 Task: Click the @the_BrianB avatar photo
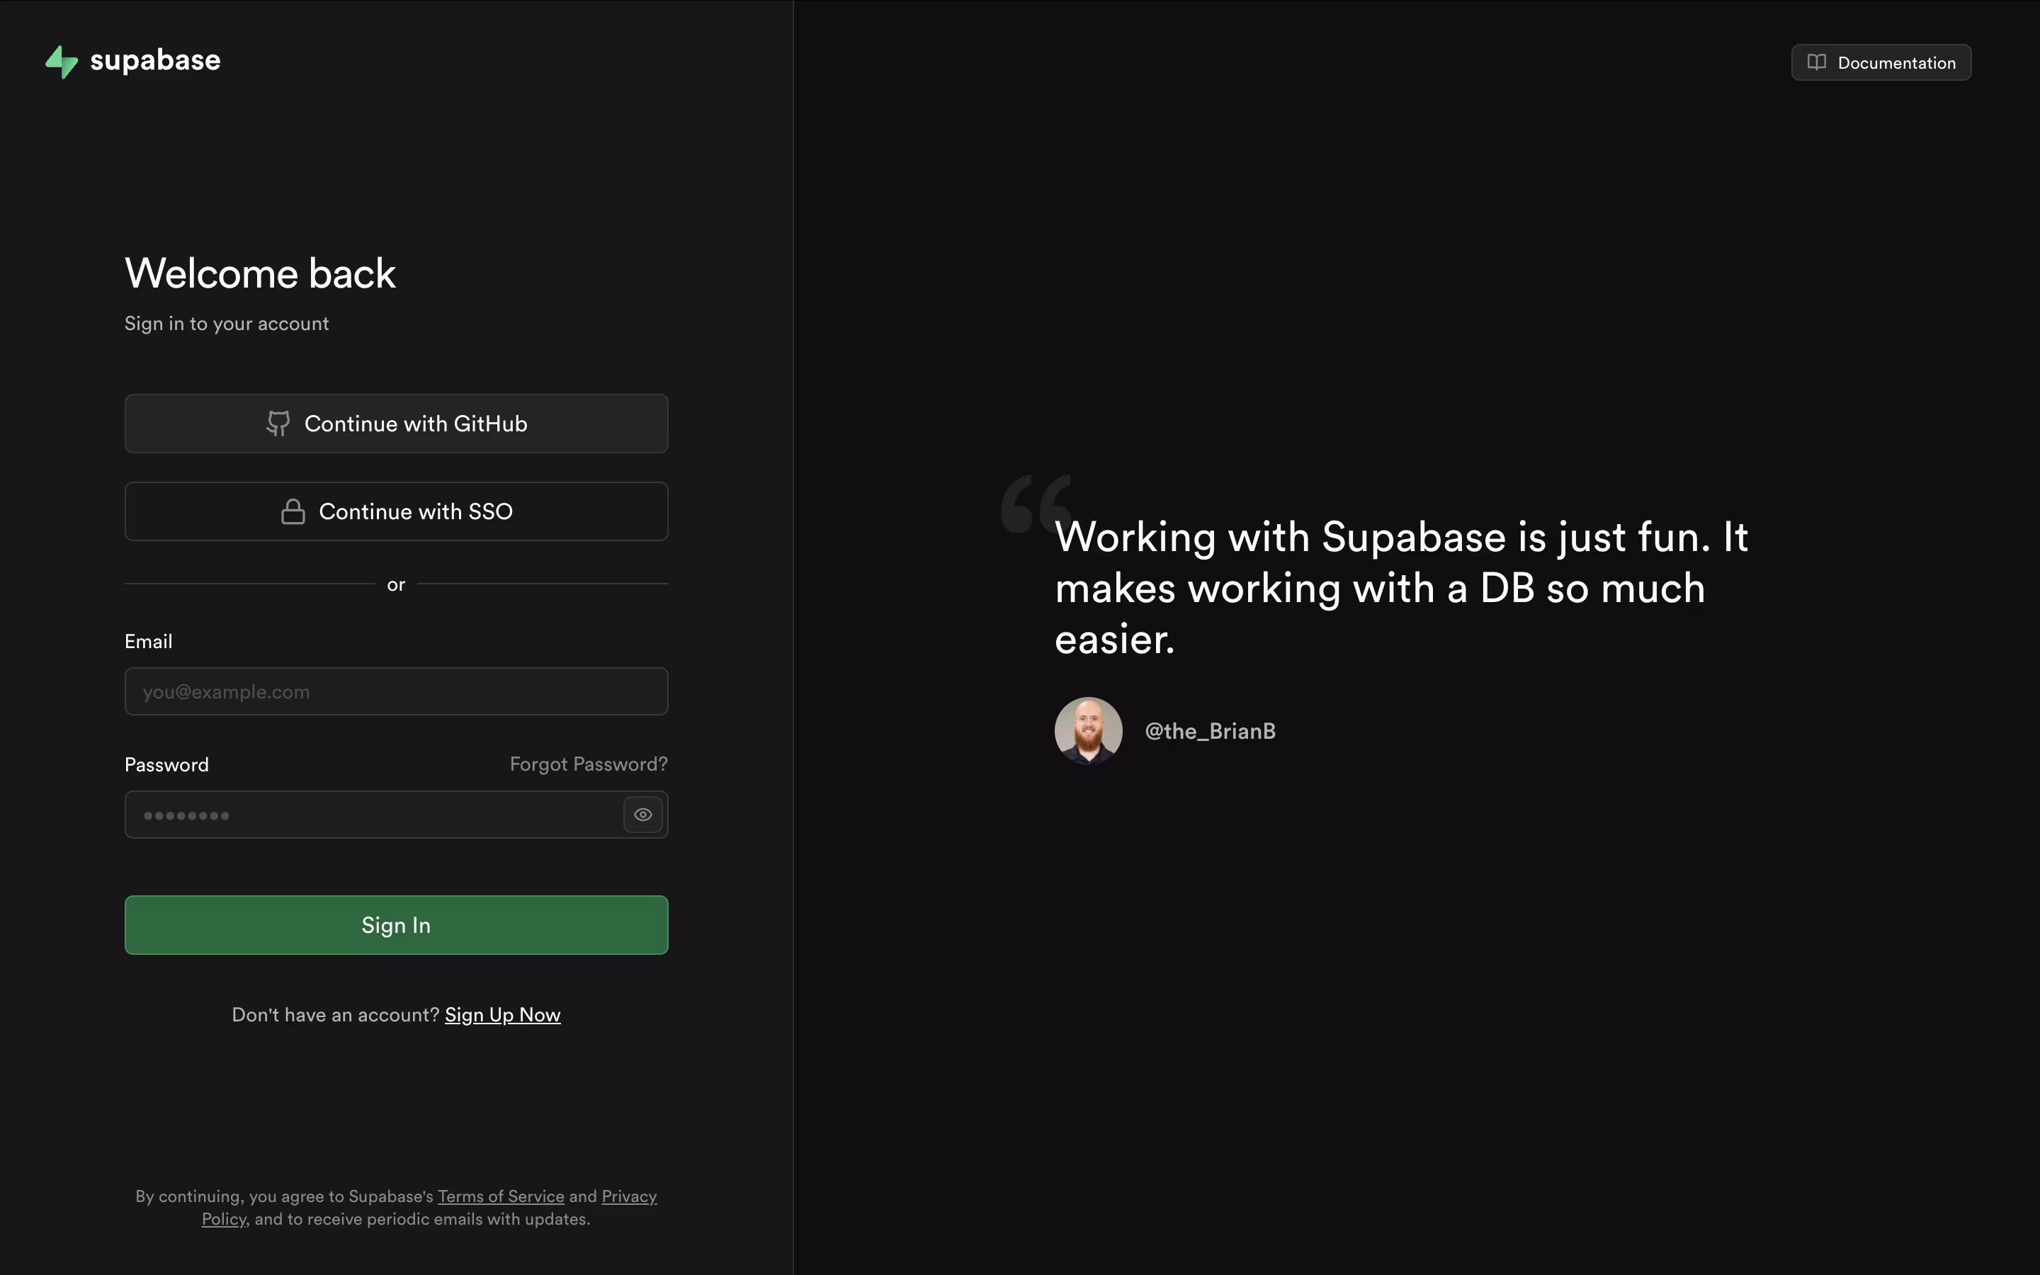point(1088,730)
